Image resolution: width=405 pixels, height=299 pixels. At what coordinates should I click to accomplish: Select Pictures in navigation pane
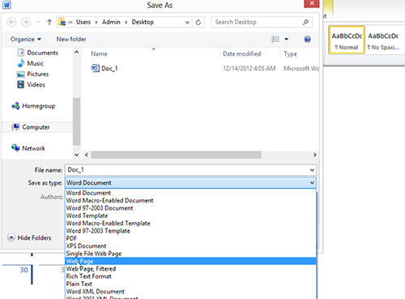[x=32, y=74]
